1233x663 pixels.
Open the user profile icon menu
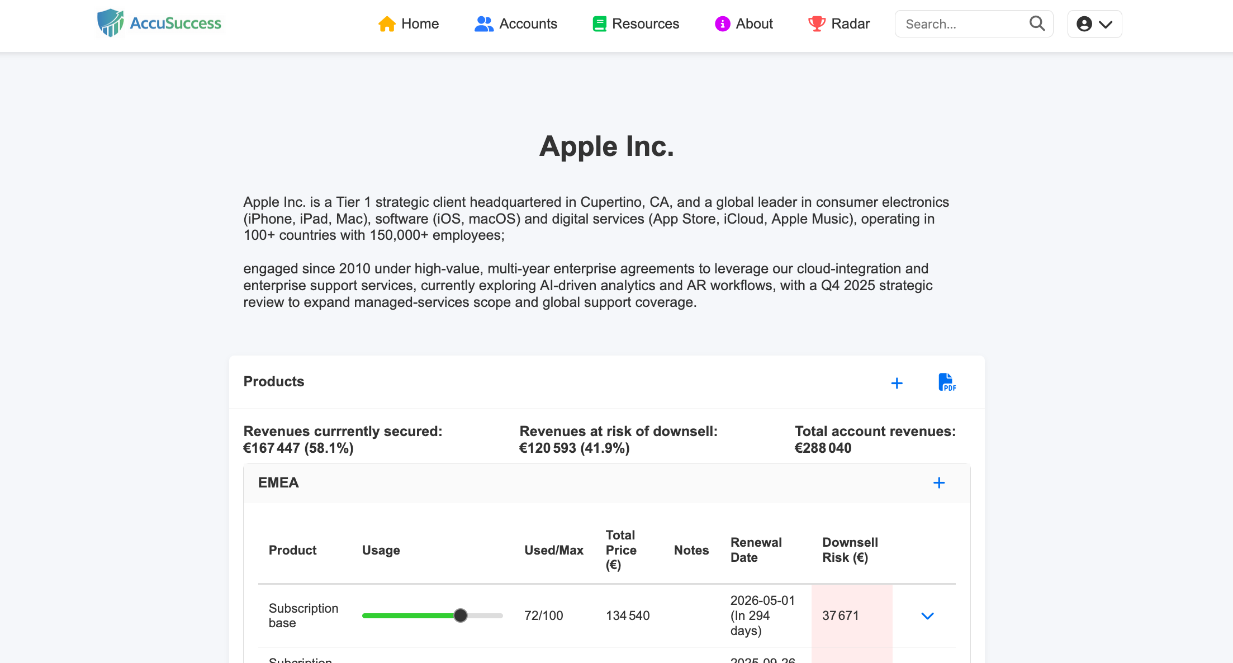1084,24
